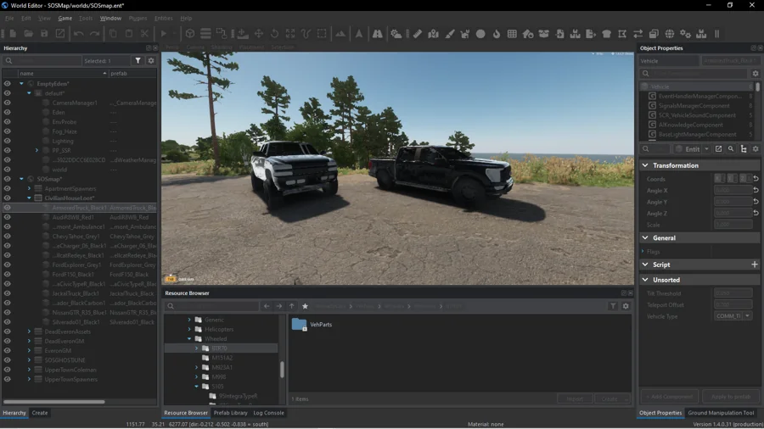Click the grid table icon in the toolbar
Viewport: 764px width, 429px height.
(512, 34)
